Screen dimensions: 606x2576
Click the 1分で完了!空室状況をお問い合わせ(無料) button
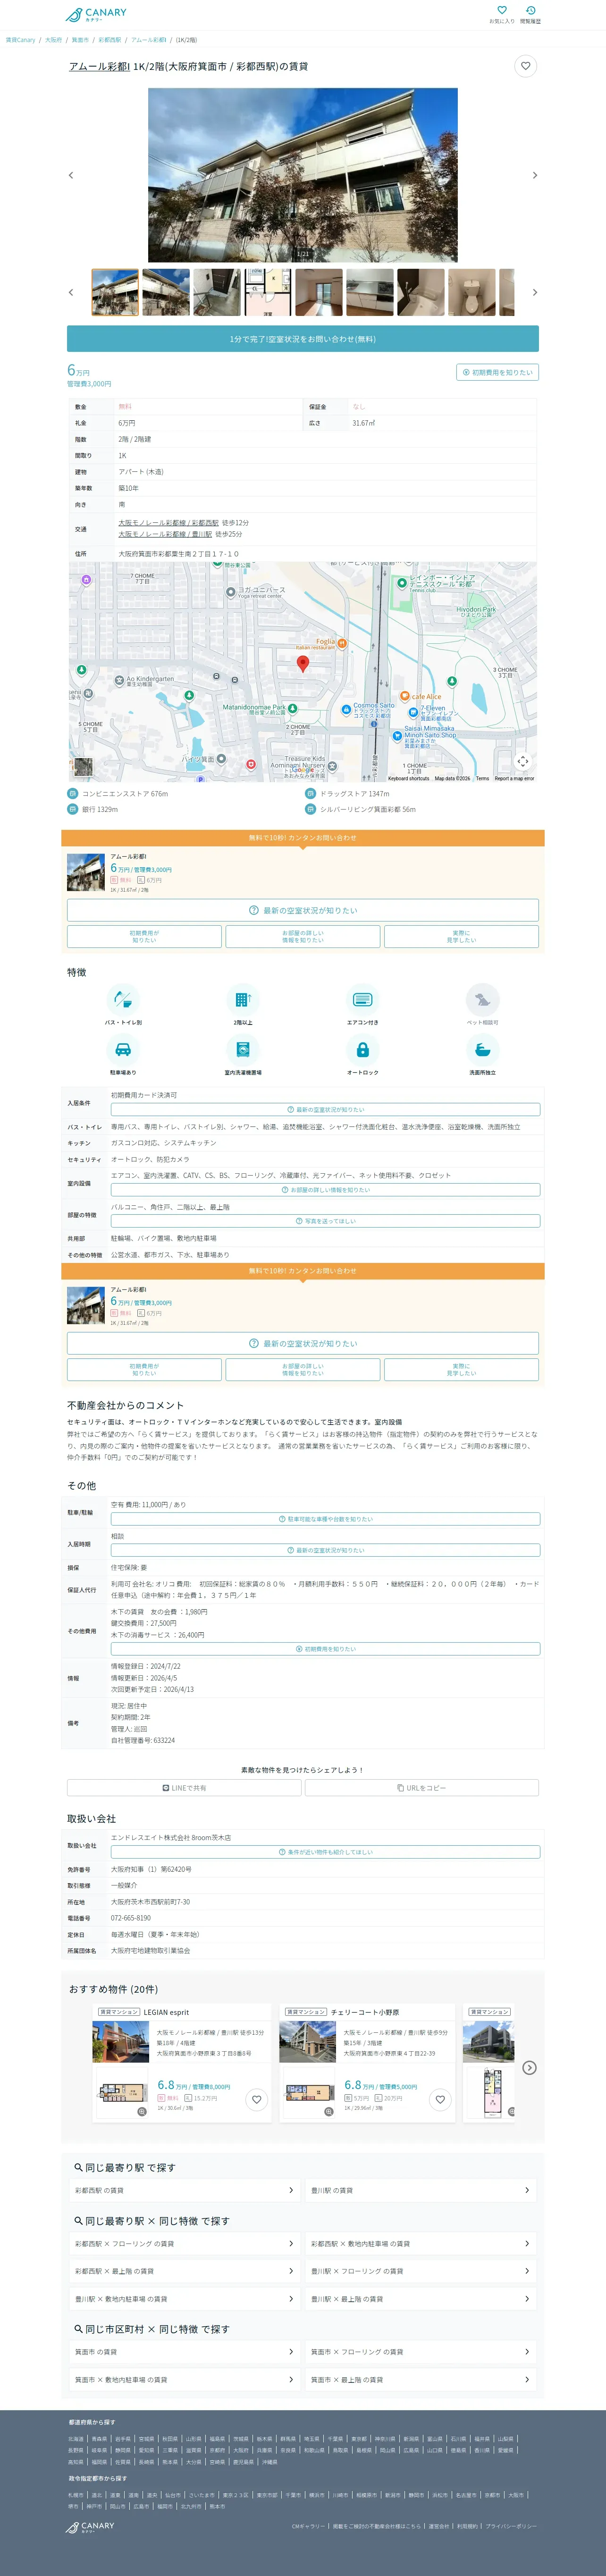pyautogui.click(x=303, y=339)
